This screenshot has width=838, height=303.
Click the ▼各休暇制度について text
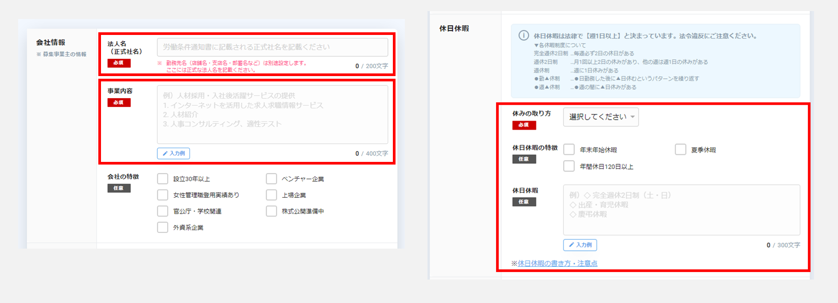point(559,45)
